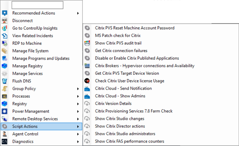Choose Show Citrix FAS performance counters
The width and height of the screenshot is (239, 146).
pyautogui.click(x=161, y=141)
